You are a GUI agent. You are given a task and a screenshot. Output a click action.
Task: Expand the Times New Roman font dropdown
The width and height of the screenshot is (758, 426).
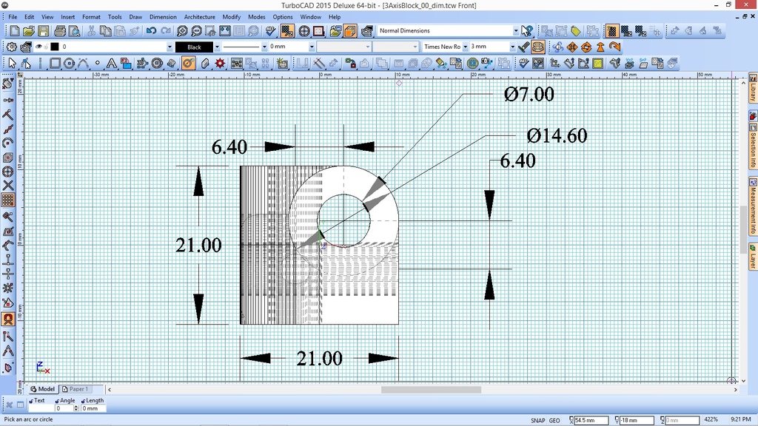[x=466, y=46]
